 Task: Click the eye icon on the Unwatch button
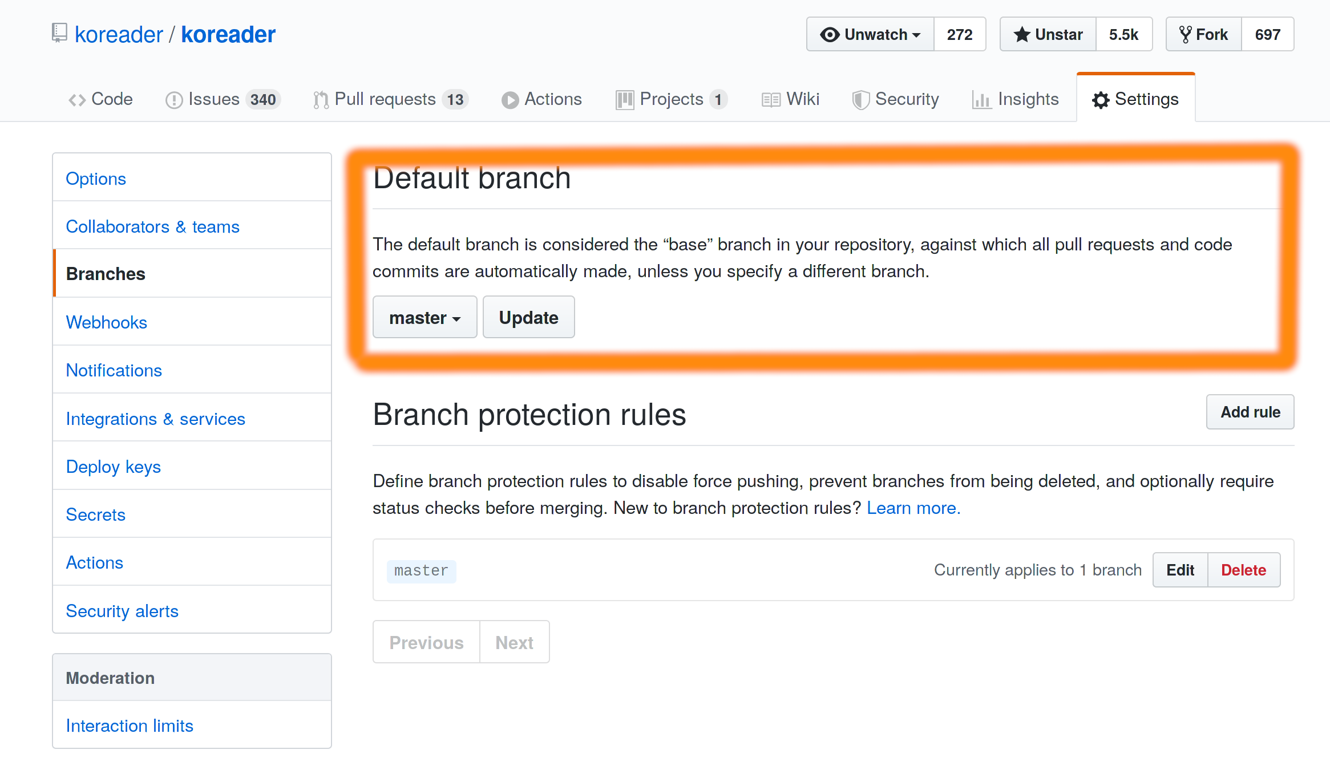[830, 35]
